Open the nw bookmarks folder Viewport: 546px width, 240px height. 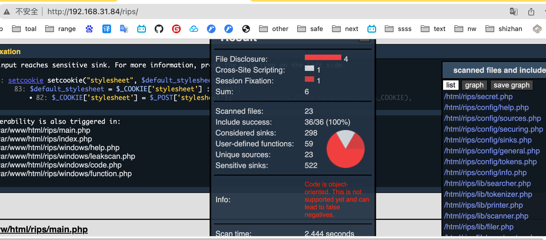465,29
